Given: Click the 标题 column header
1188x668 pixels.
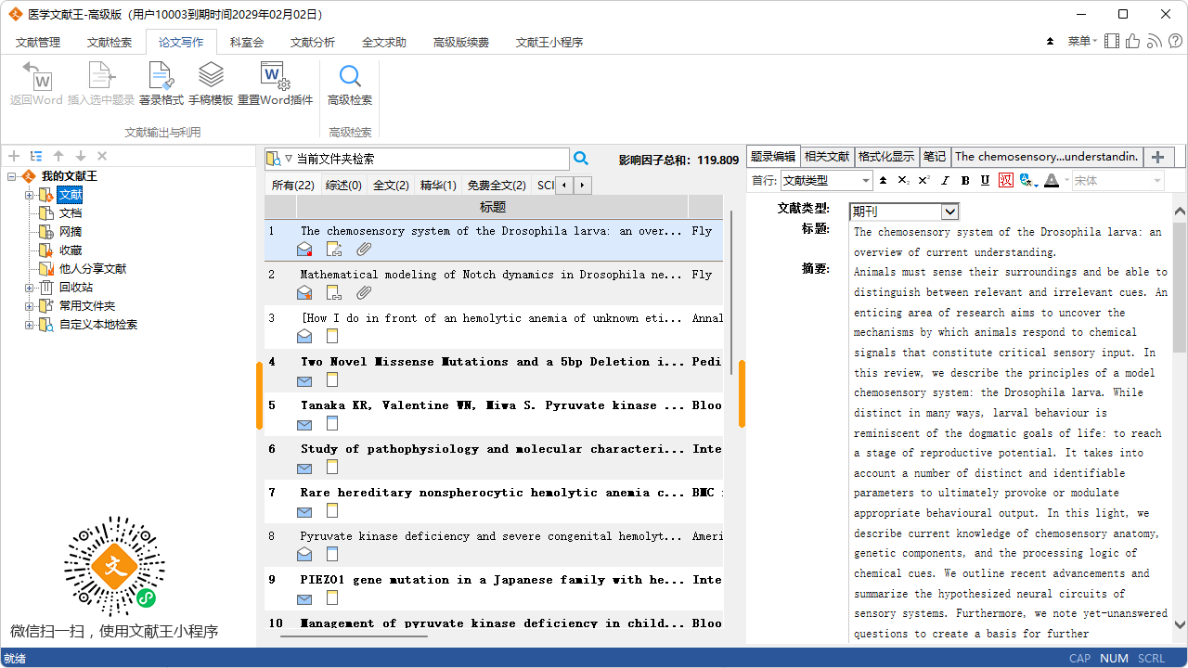Looking at the screenshot, I should coord(492,207).
